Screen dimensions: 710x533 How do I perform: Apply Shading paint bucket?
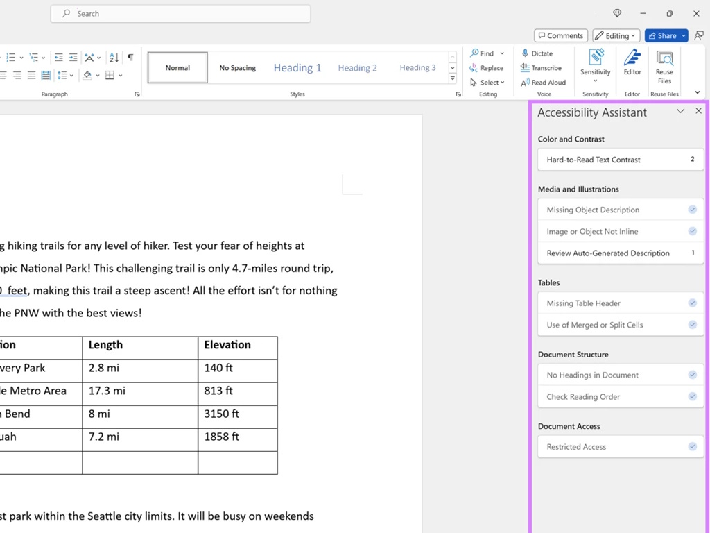[x=87, y=75]
